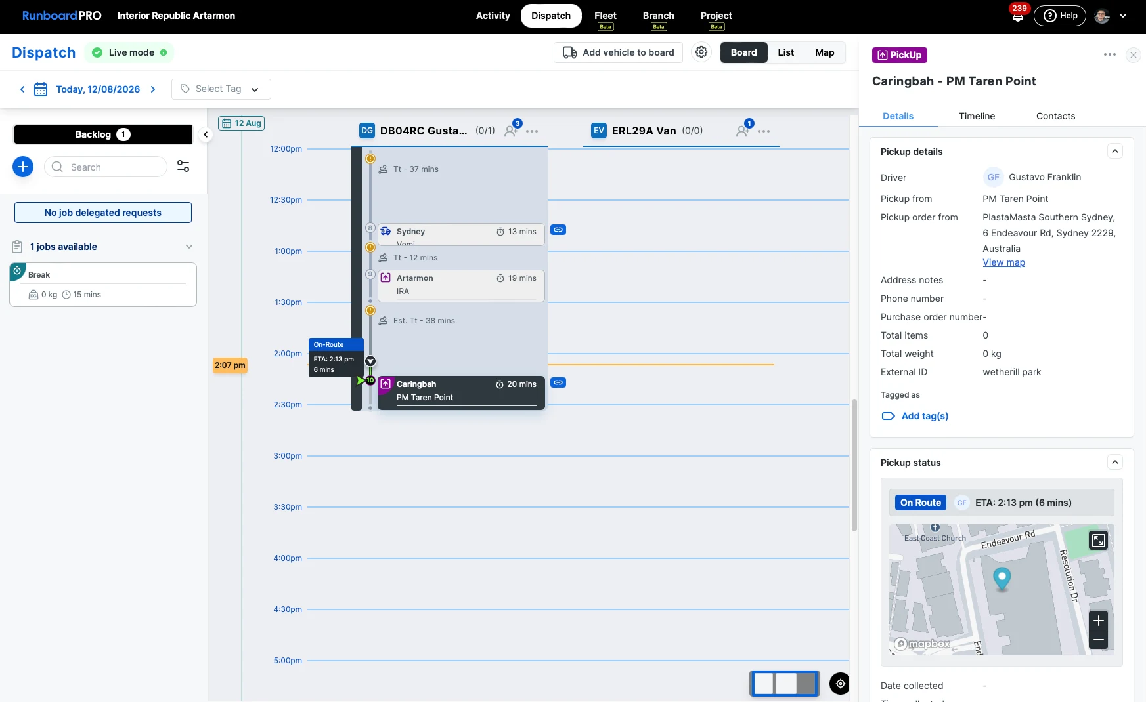Recenter timeline to current time
Image resolution: width=1146 pixels, height=702 pixels.
[840, 684]
